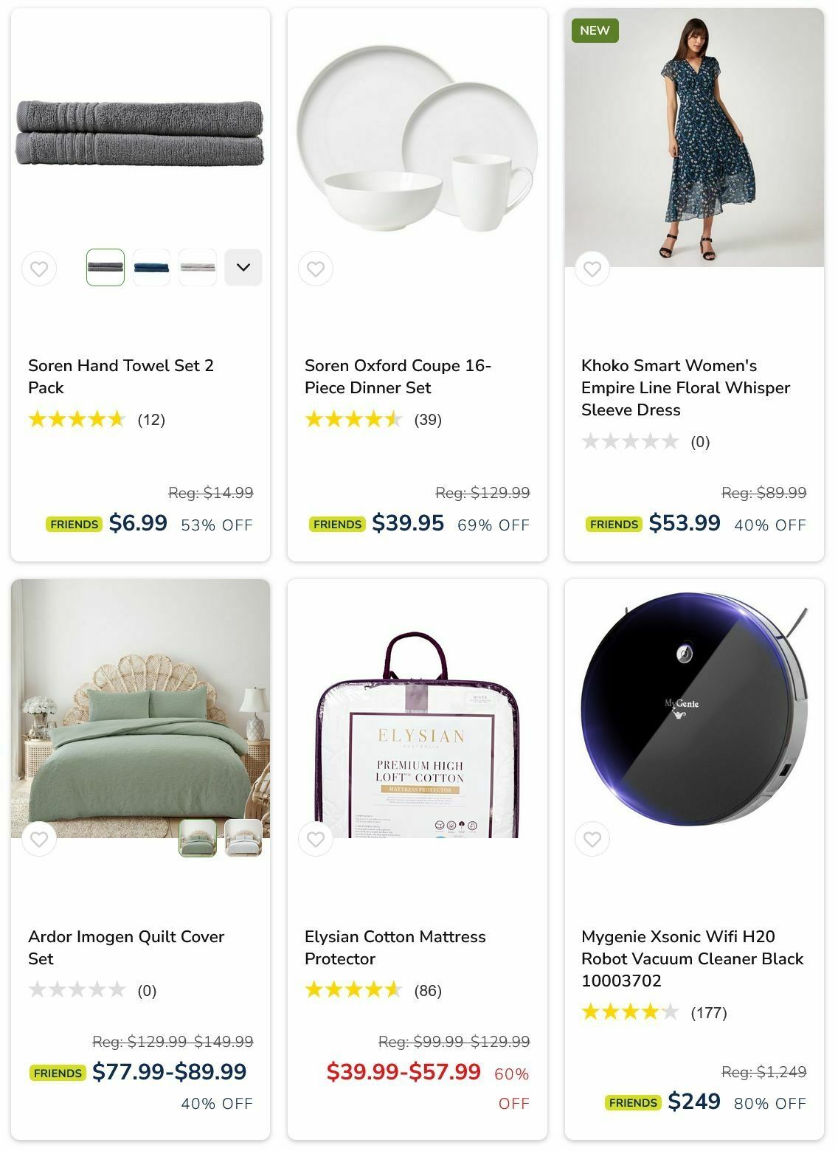Switch to the white quilt cover thumbnail
This screenshot has height=1151, width=838.
pyautogui.click(x=243, y=837)
